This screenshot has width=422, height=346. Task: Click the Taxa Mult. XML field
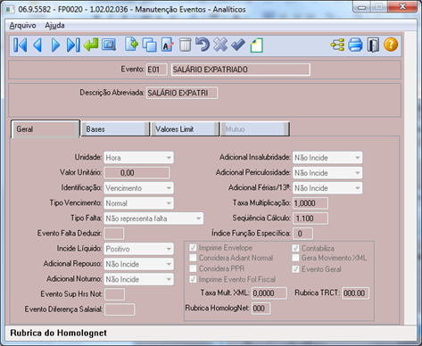(x=269, y=293)
